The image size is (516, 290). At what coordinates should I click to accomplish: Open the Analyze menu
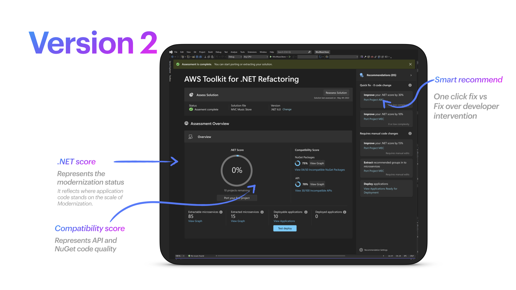234,52
